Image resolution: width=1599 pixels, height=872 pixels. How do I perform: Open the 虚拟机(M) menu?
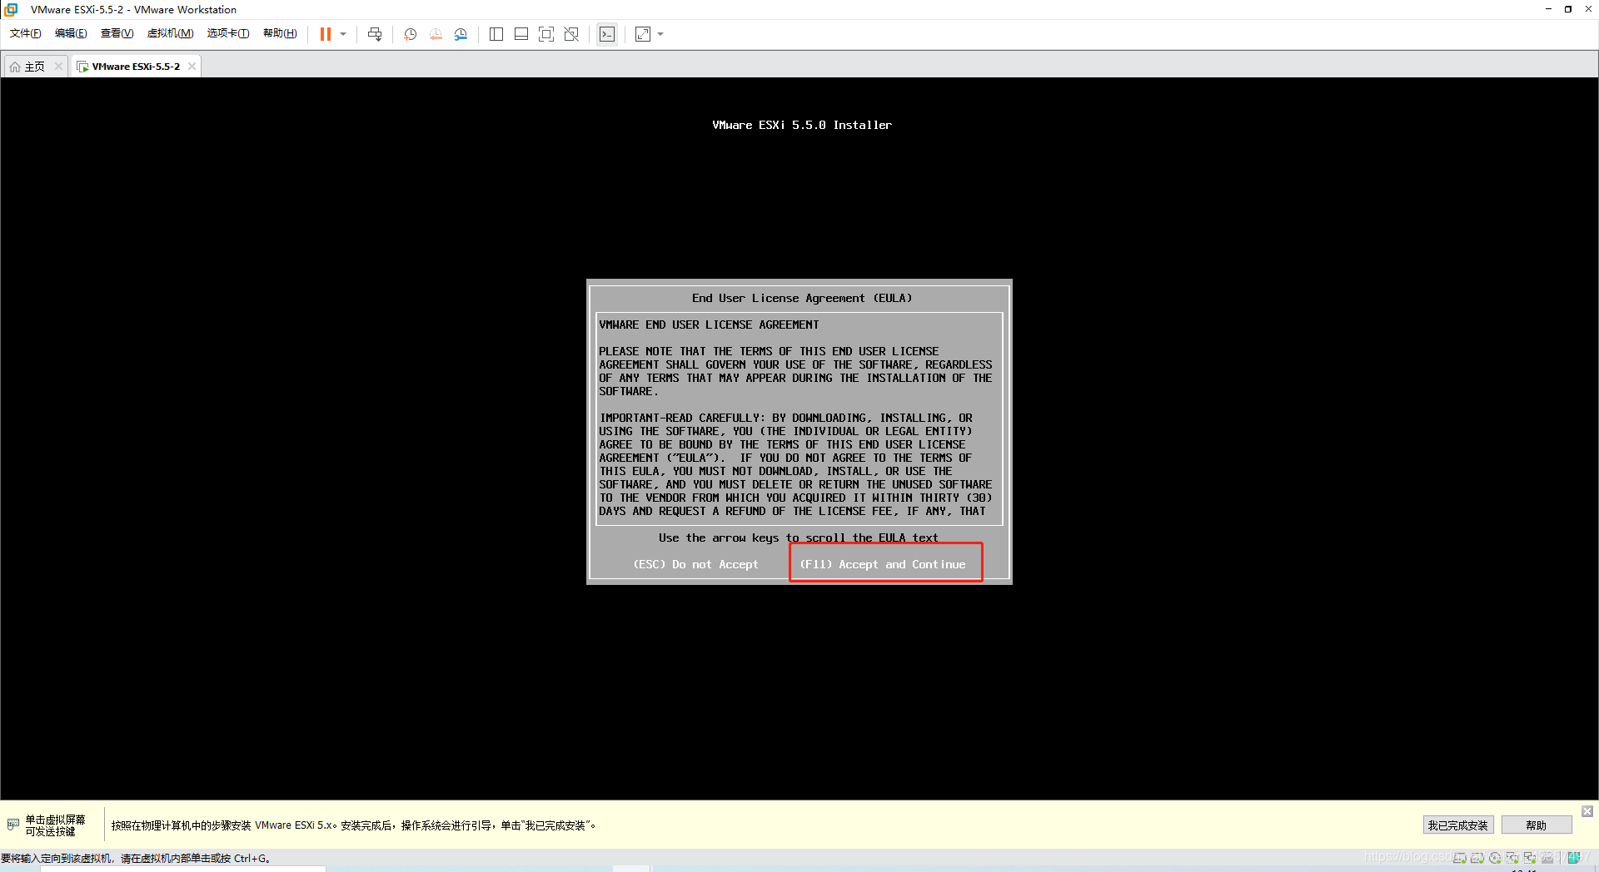[170, 33]
